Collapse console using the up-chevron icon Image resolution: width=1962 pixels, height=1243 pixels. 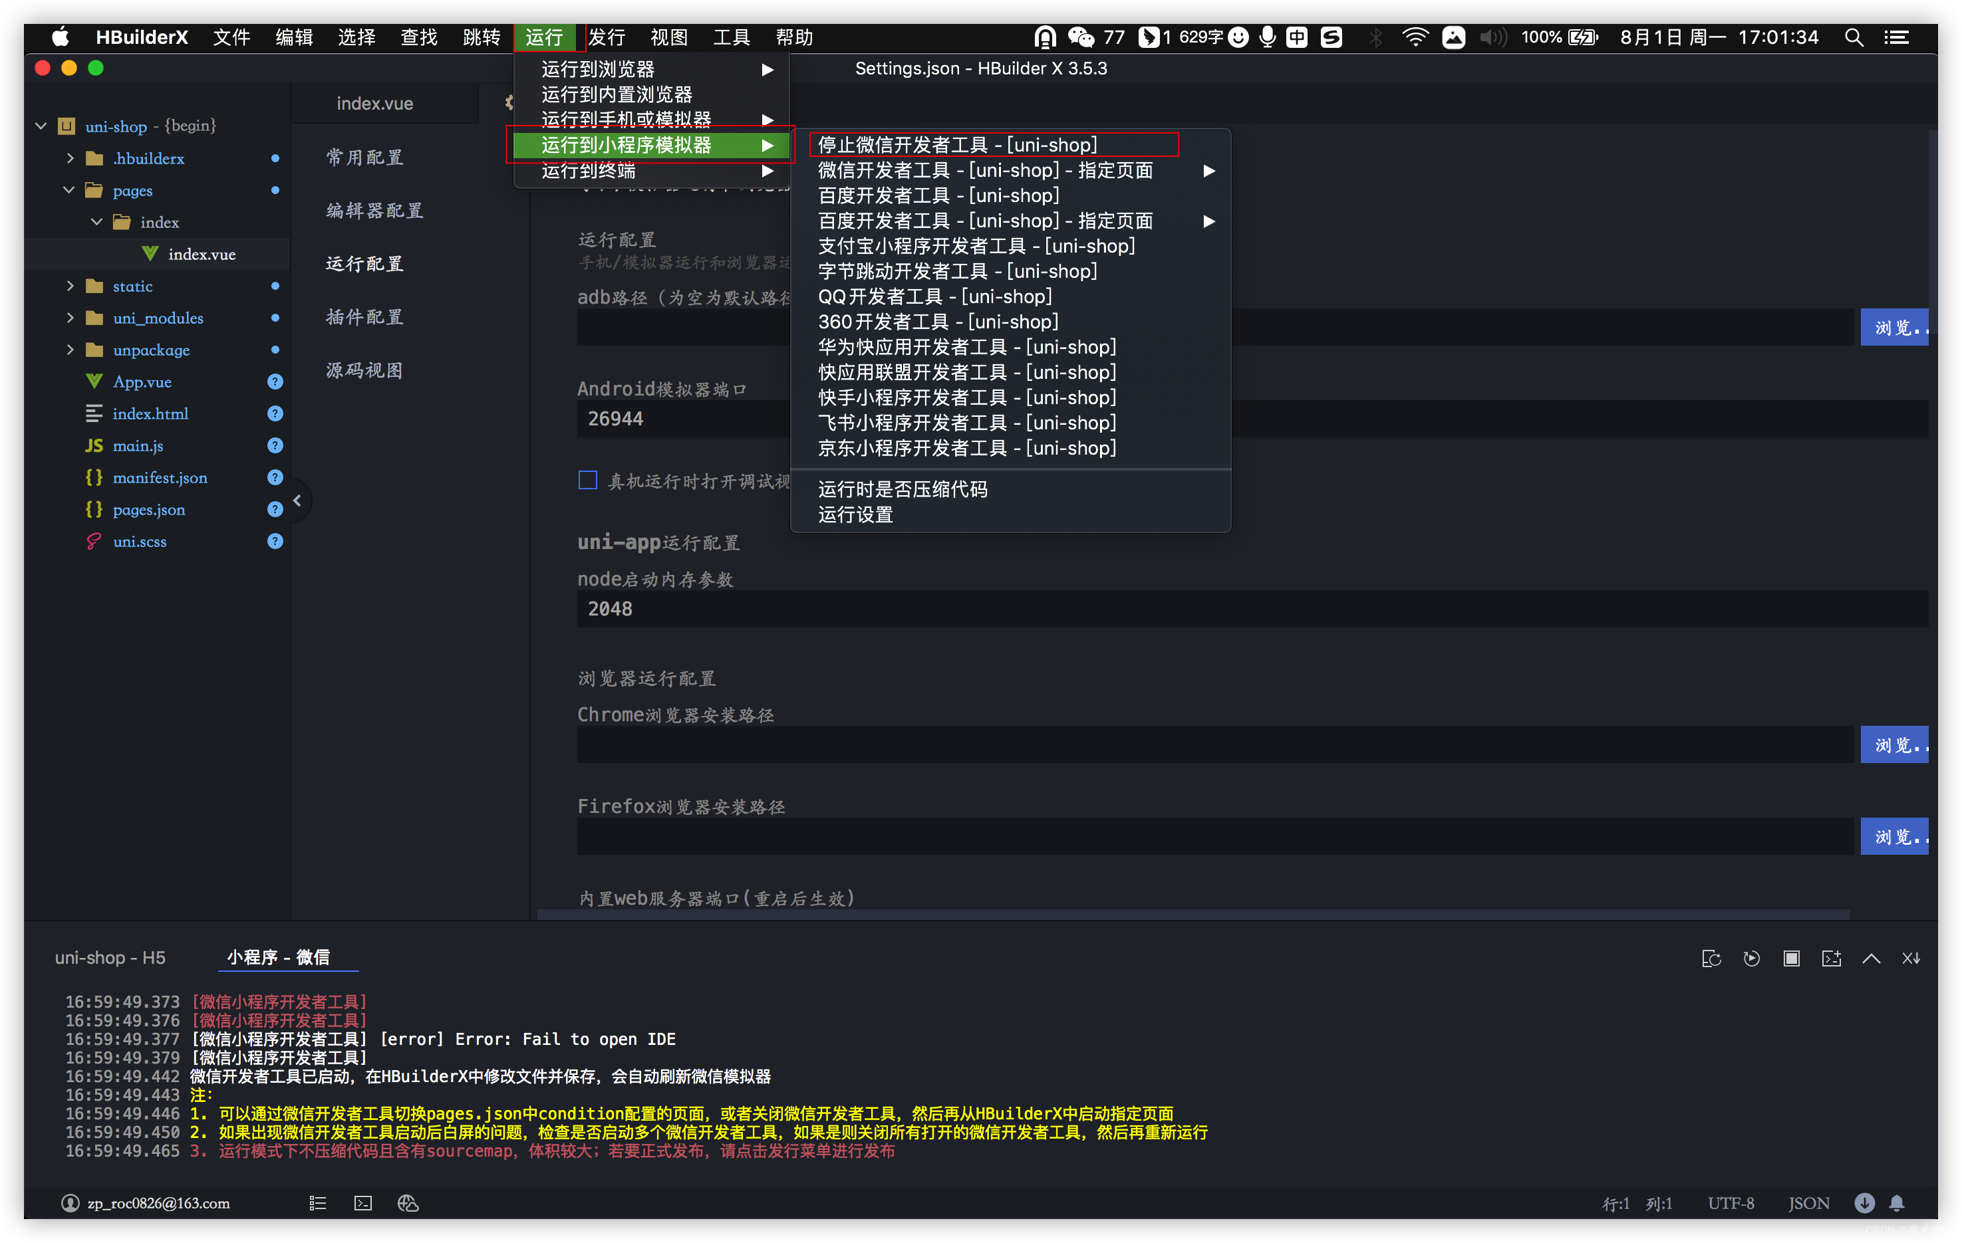pyautogui.click(x=1871, y=959)
